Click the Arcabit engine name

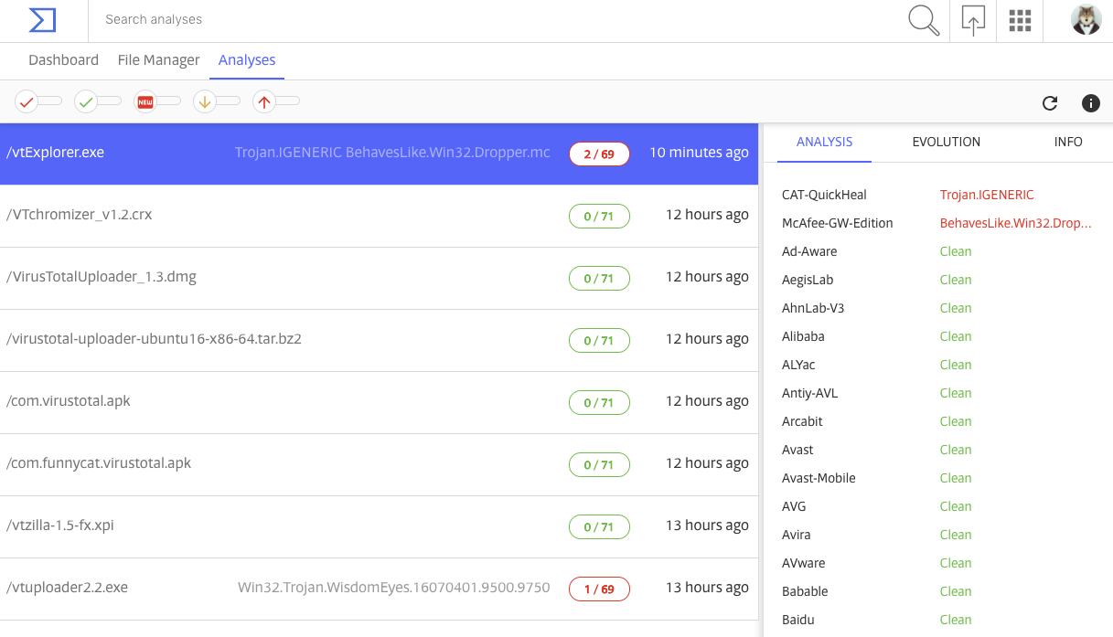(x=802, y=421)
